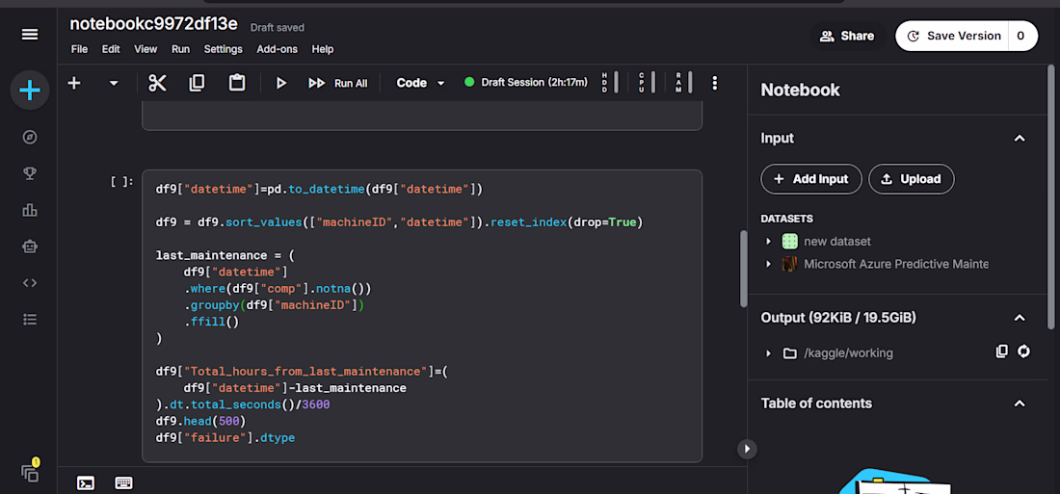1060x494 pixels.
Task: Click the cell execution count brackets
Action: [x=122, y=182]
